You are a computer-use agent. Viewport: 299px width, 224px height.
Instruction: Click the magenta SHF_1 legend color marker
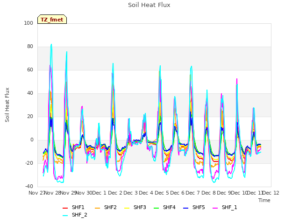click(215, 208)
